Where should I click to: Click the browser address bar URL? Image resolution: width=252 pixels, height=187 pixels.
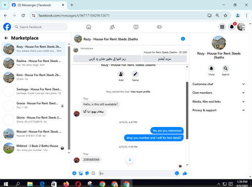point(74,16)
